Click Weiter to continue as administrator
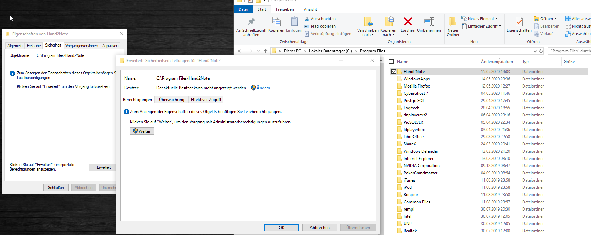The height and width of the screenshot is (235, 591). tap(142, 131)
